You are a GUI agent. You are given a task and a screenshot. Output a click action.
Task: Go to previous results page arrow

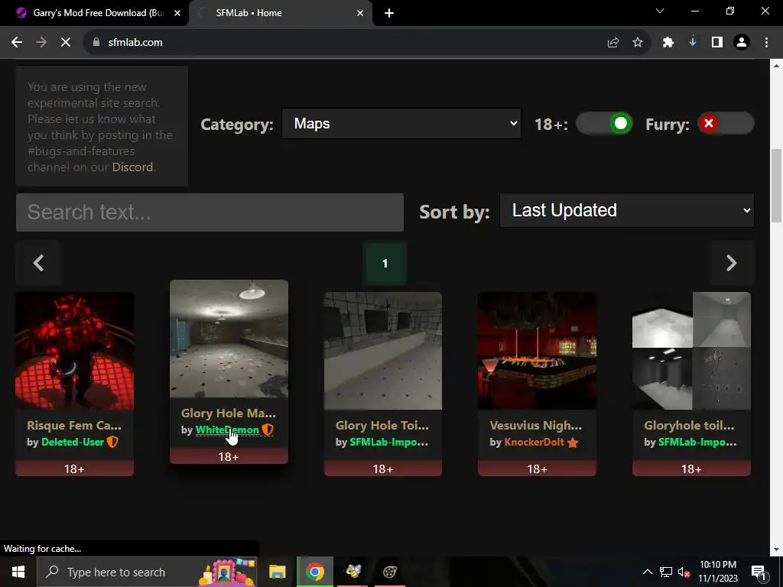38,263
